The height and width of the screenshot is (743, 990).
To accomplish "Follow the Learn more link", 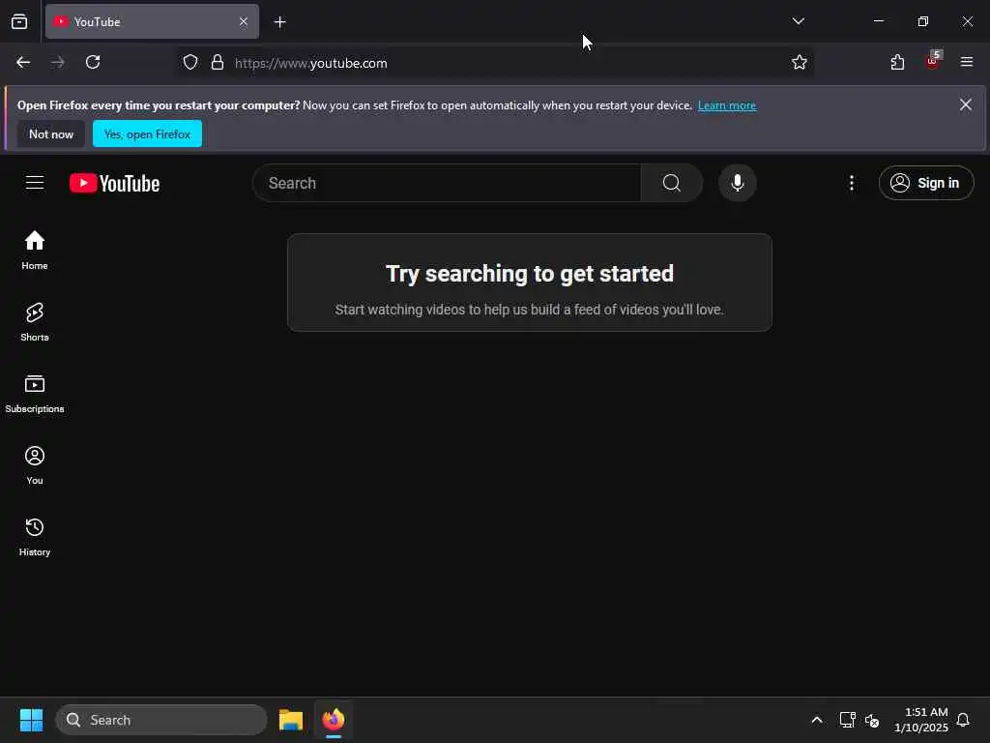I will pos(727,105).
